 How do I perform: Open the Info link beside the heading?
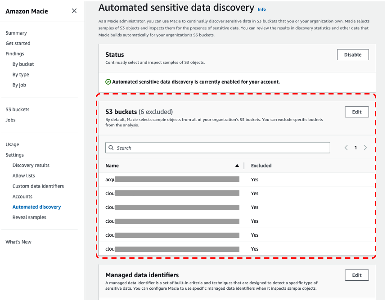pos(261,9)
